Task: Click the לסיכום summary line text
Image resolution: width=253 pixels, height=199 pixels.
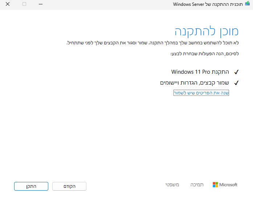Action: [205, 54]
